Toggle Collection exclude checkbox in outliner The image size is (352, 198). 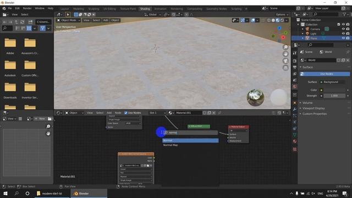pyautogui.click(x=339, y=24)
